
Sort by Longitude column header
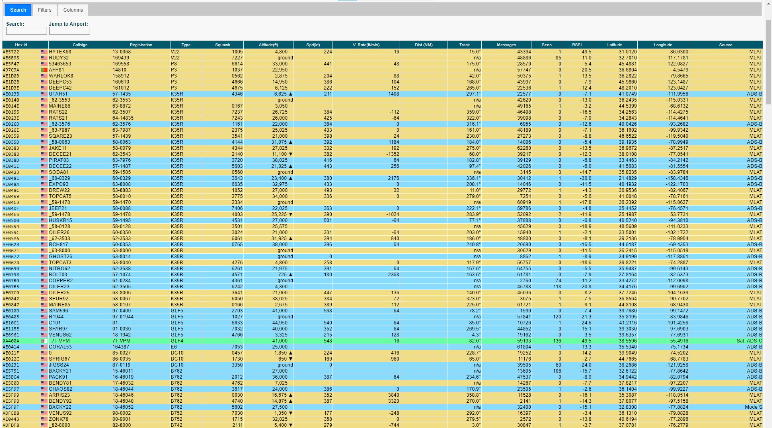[x=663, y=45]
